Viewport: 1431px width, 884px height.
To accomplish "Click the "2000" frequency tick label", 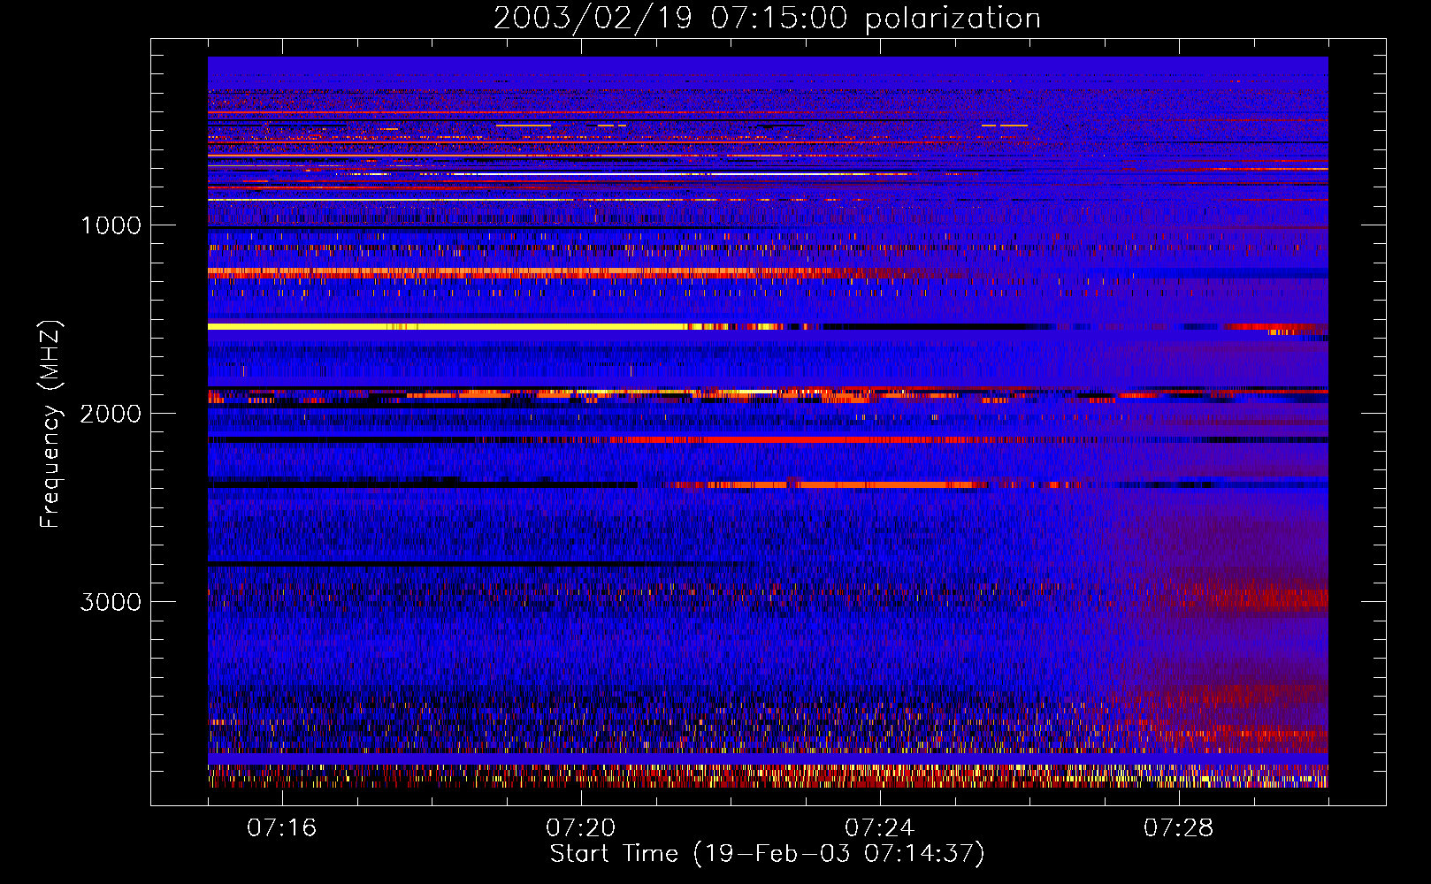I will coord(111,414).
